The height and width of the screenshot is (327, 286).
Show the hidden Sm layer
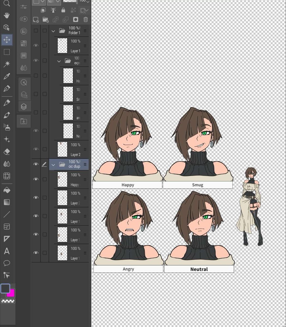pyautogui.click(x=36, y=94)
